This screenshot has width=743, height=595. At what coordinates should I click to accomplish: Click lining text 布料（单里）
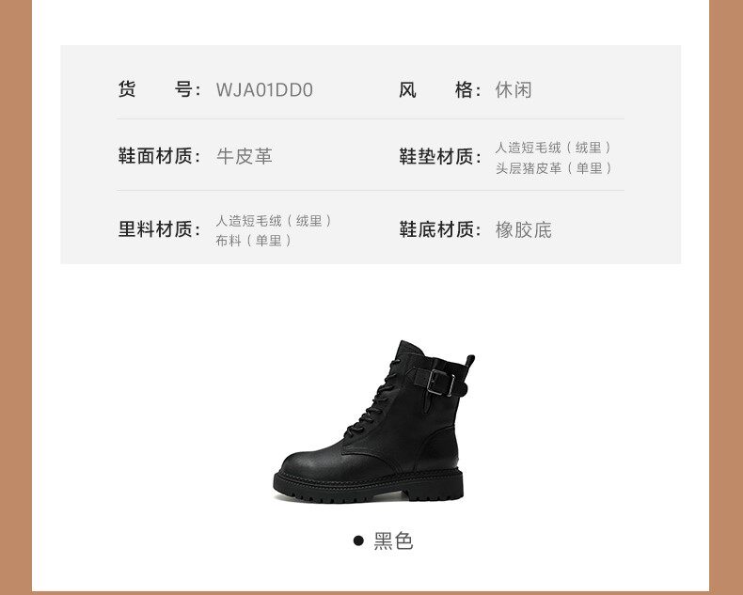pos(254,241)
